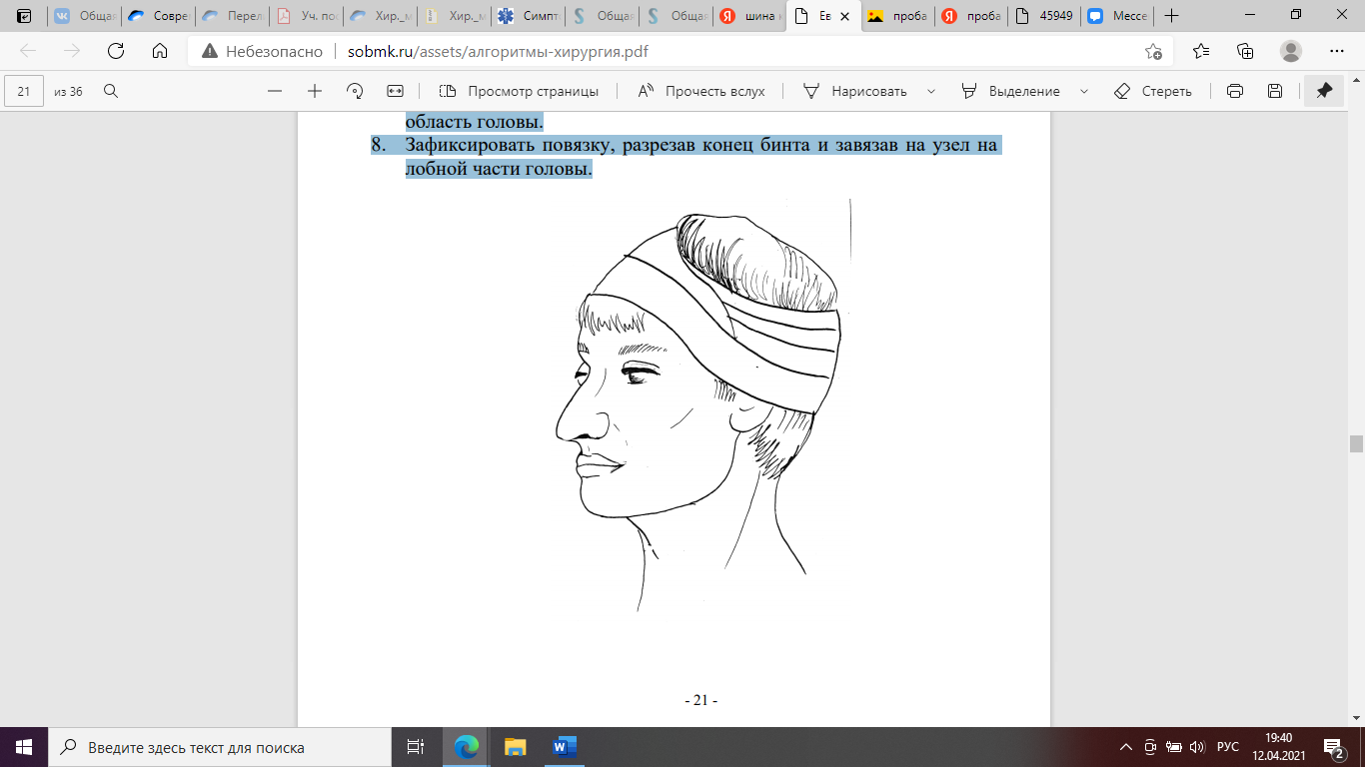Image resolution: width=1365 pixels, height=767 pixels.
Task: Open Word from the taskbar
Action: coord(565,746)
